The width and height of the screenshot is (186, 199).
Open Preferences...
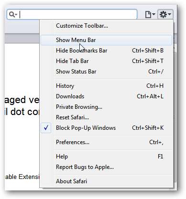pyautogui.click(x=106, y=142)
